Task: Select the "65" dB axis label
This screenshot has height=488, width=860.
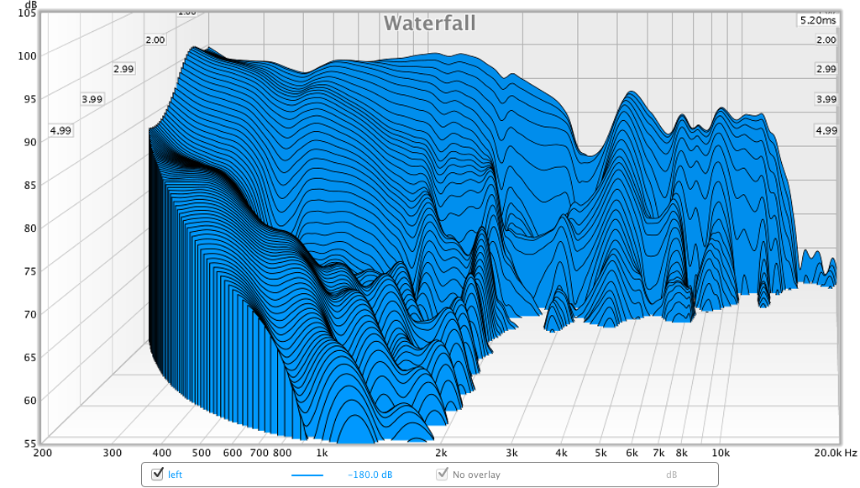Action: pyautogui.click(x=29, y=358)
